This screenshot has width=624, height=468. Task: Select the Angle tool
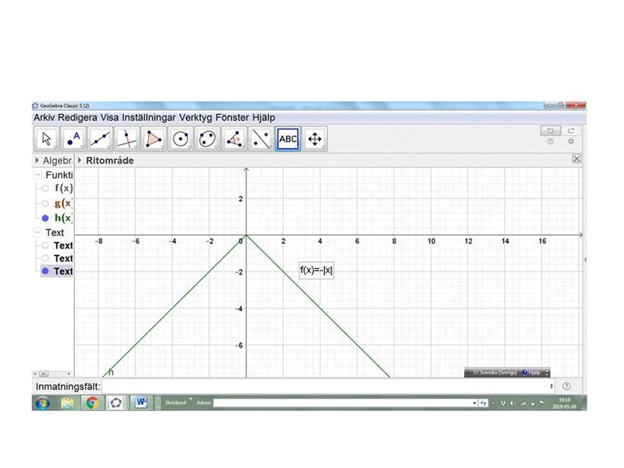234,139
